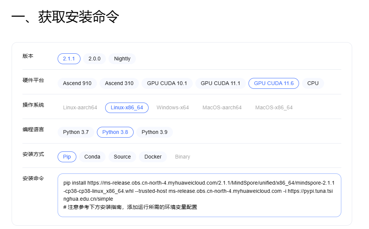Pick Ascend 310 hardware platform
The width and height of the screenshot is (369, 229).
pyautogui.click(x=119, y=83)
